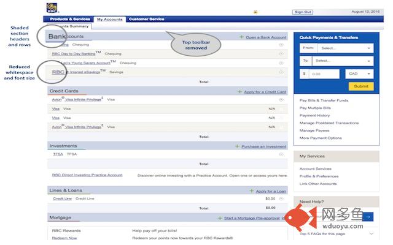Follow the Start a Mortgage Pre-approval link
Screen dimensions: 393x245
click(252, 218)
